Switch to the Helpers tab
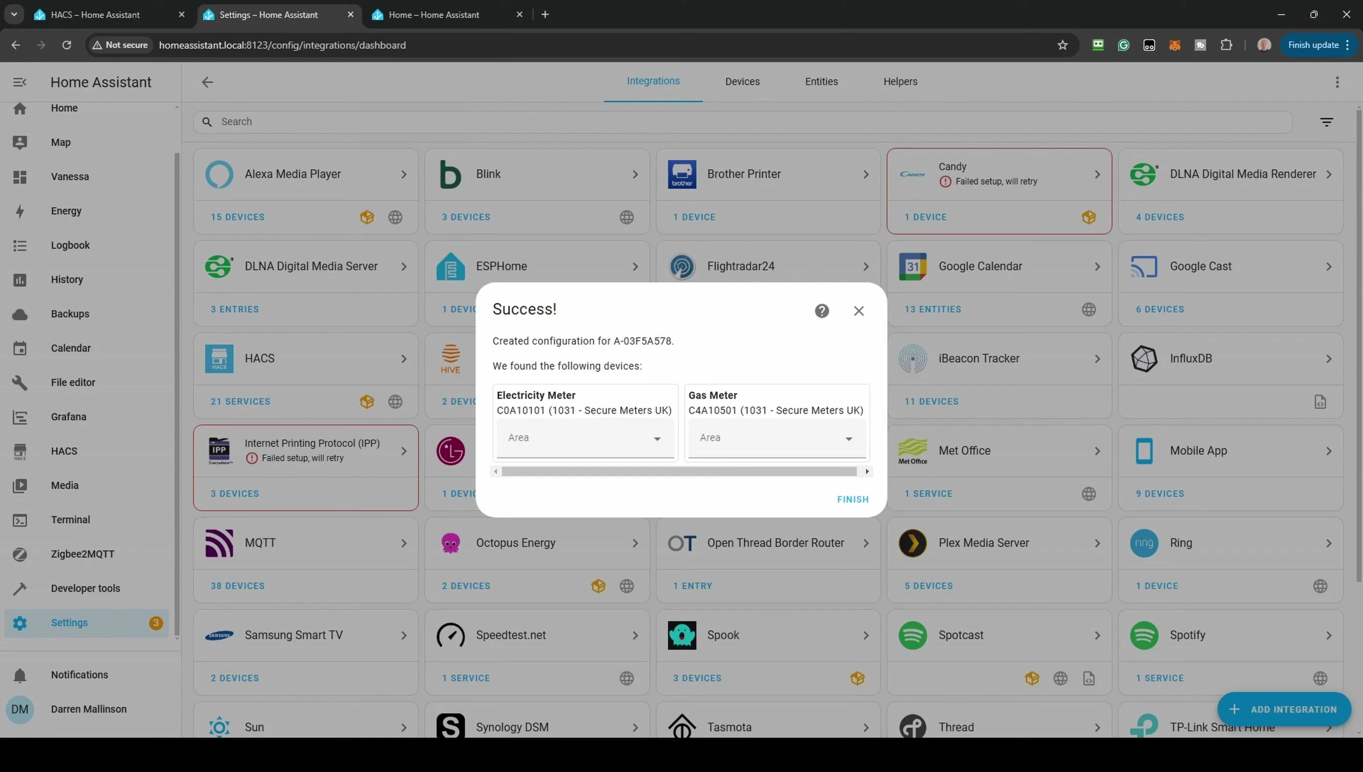The image size is (1363, 772). tap(900, 82)
